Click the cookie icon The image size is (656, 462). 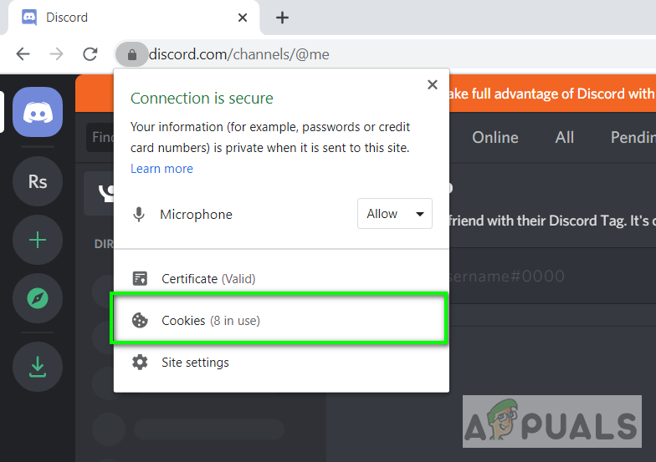click(x=140, y=321)
